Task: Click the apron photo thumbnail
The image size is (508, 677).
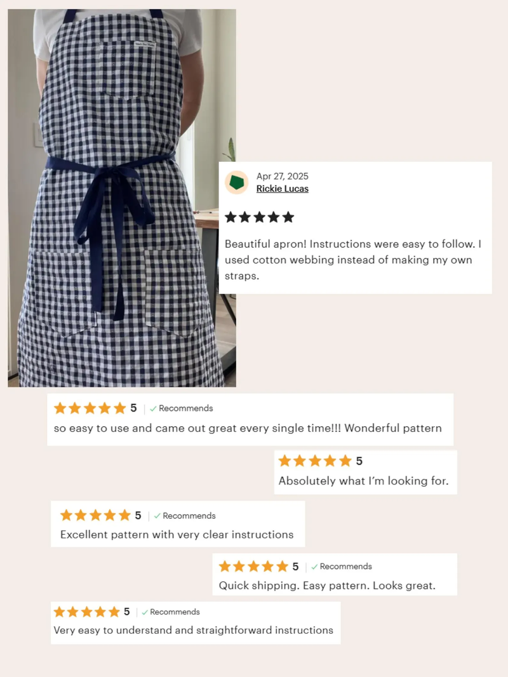Action: tap(122, 198)
